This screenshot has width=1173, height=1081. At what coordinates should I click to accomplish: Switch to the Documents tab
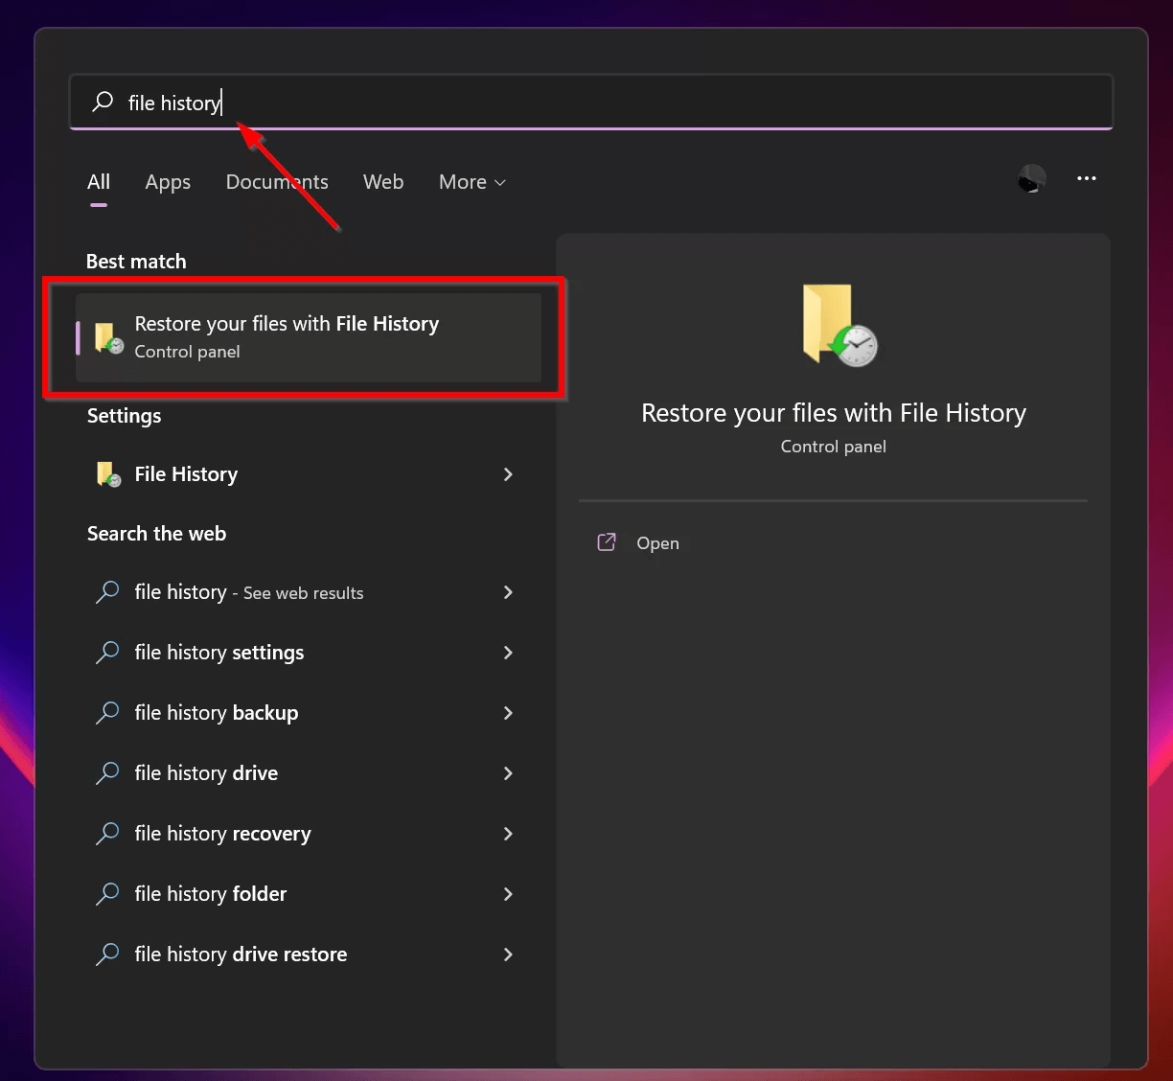pyautogui.click(x=277, y=181)
